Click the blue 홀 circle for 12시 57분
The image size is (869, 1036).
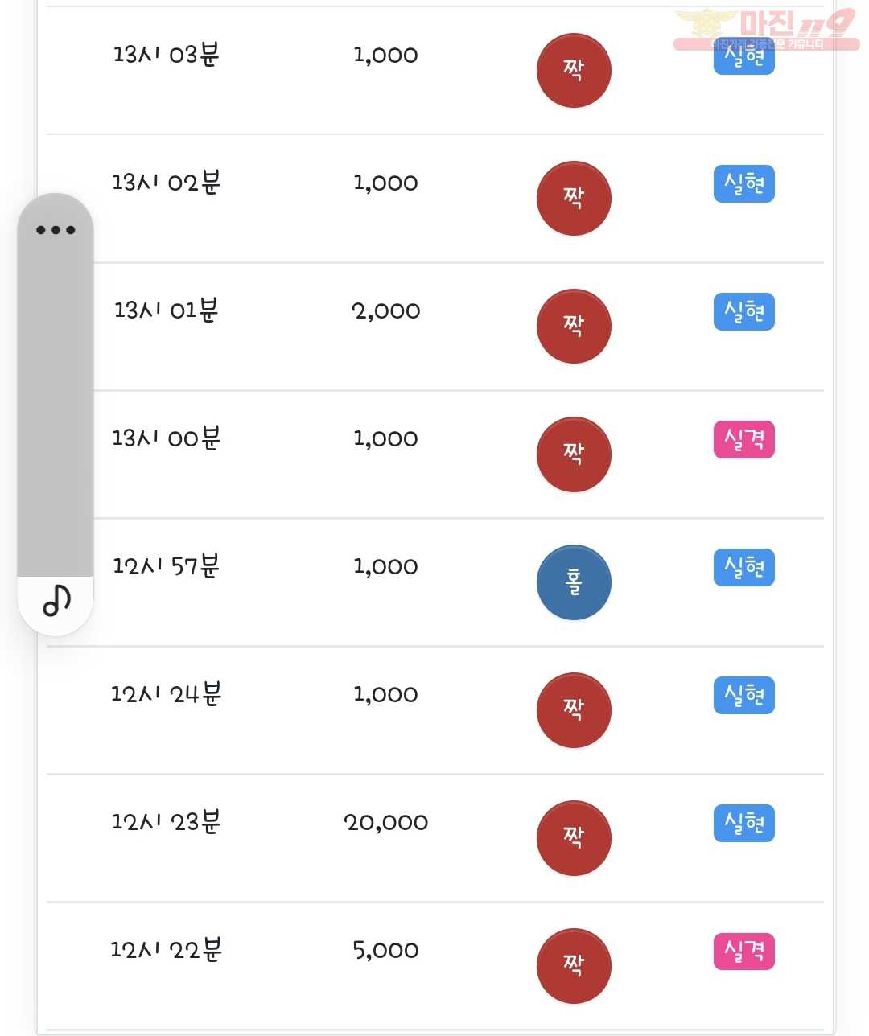(x=574, y=582)
